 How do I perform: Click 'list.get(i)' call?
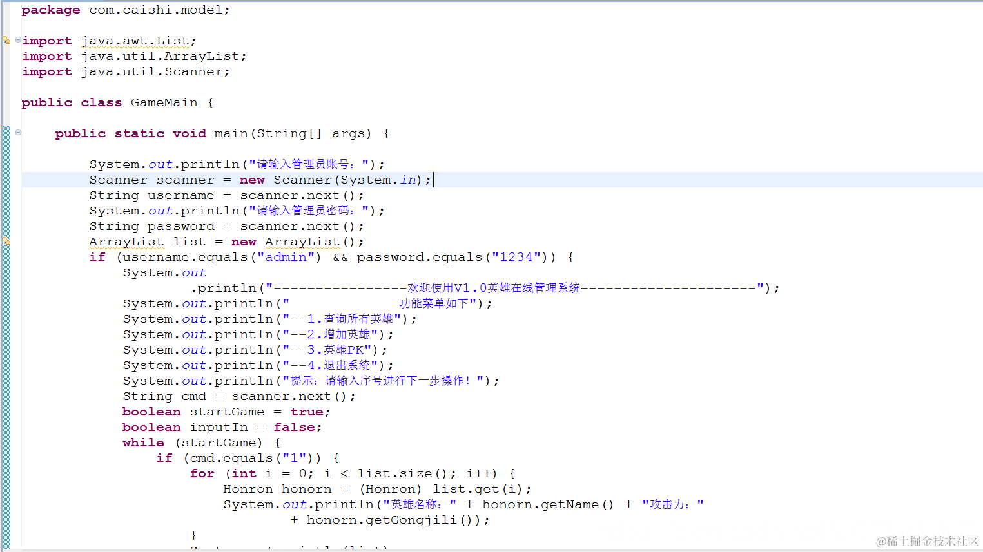479,490
